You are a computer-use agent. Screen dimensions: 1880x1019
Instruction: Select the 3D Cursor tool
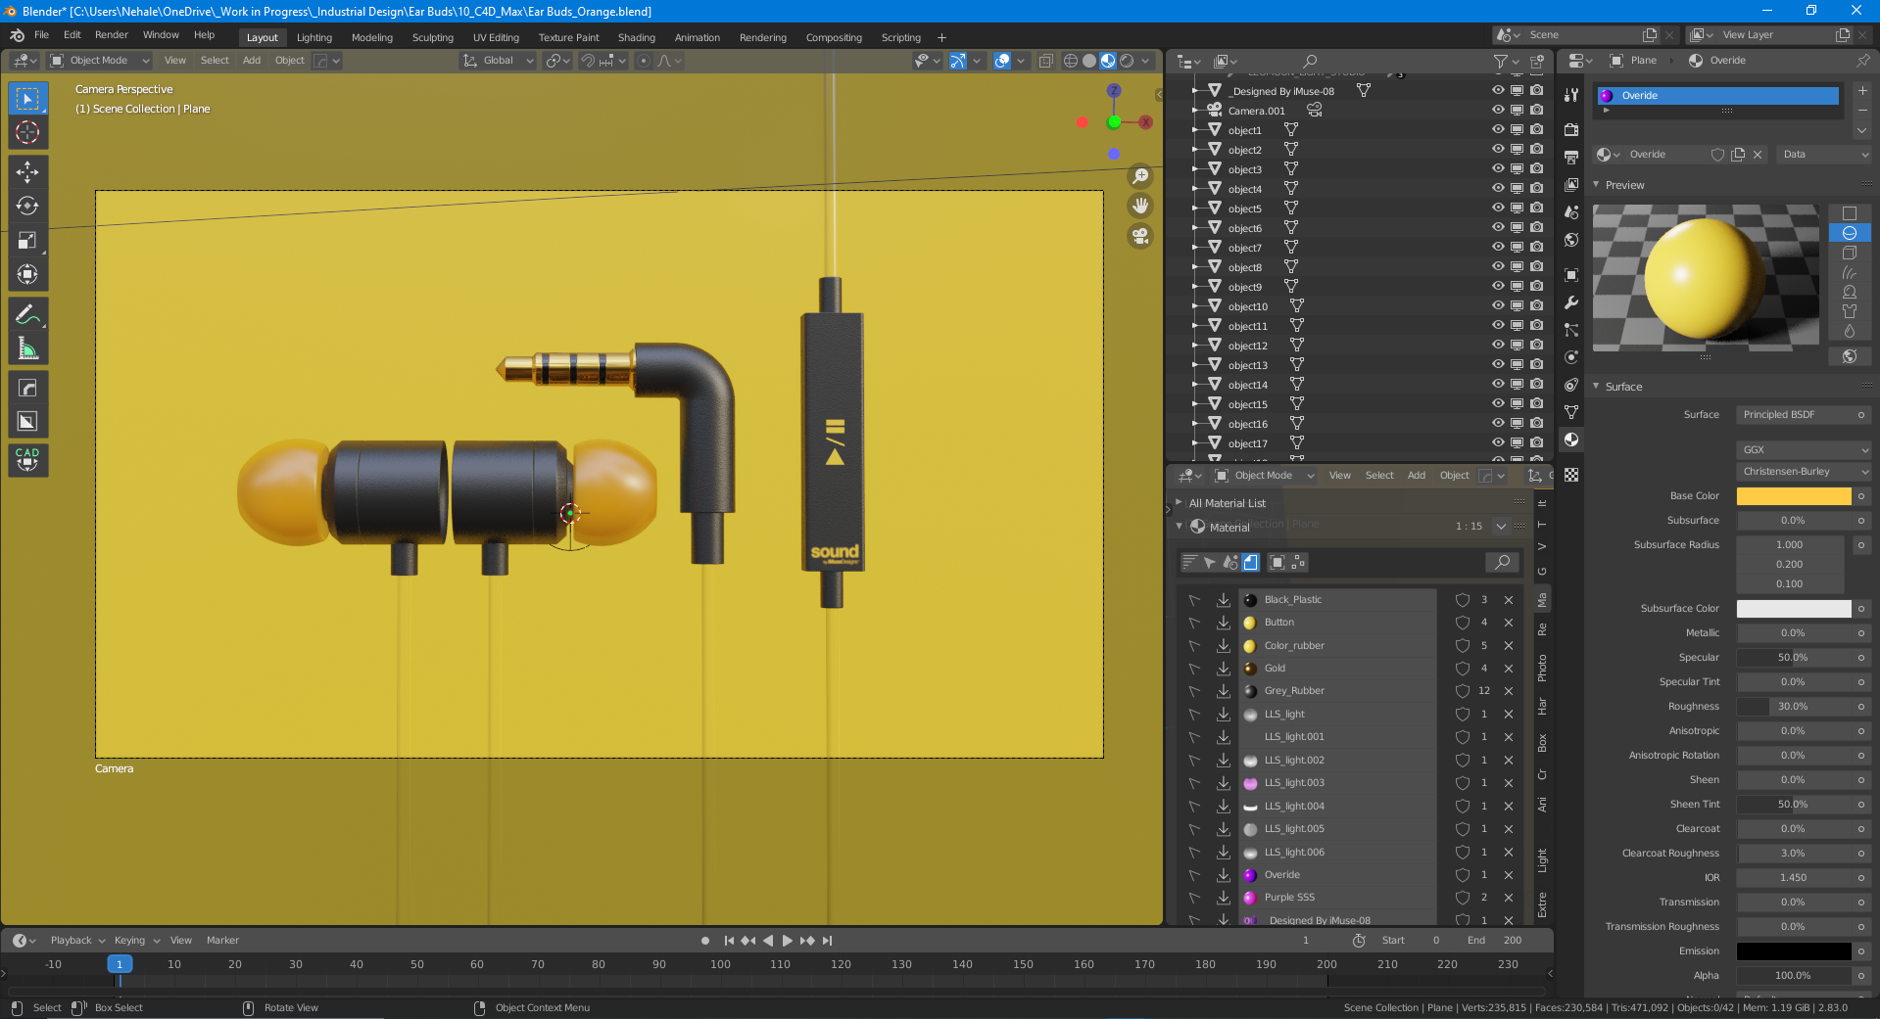pos(27,133)
